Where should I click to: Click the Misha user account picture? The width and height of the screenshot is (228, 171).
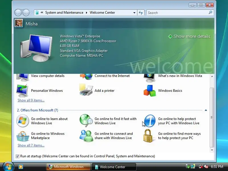coord(19,23)
